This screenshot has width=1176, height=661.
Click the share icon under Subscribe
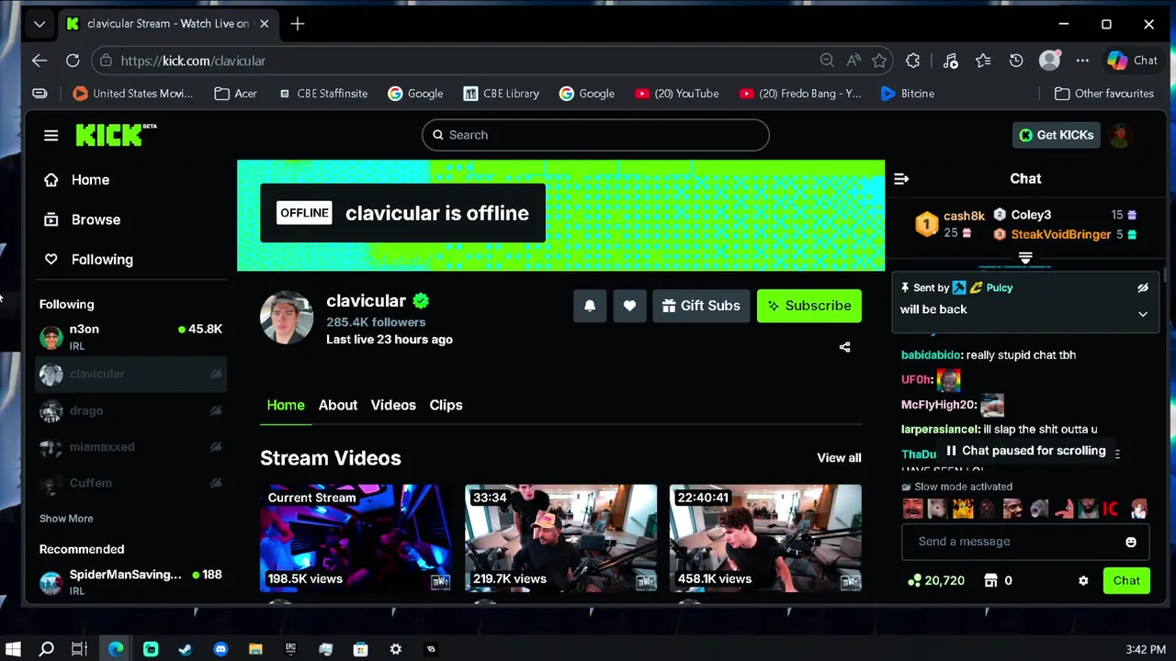tap(844, 347)
